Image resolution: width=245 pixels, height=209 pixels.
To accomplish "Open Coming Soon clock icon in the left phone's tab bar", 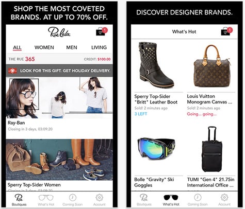I will 73,198.
